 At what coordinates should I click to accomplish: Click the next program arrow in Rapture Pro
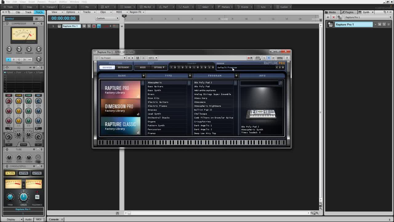click(280, 68)
